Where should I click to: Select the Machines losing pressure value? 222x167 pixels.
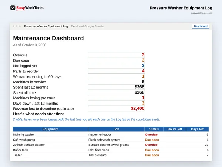click(117, 98)
